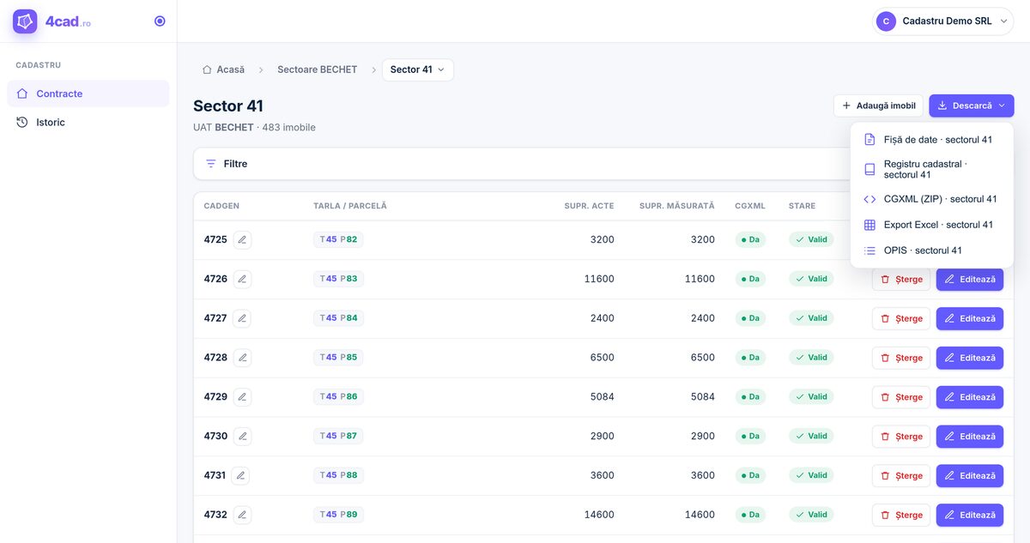Open Editează for row 4729

[970, 397]
